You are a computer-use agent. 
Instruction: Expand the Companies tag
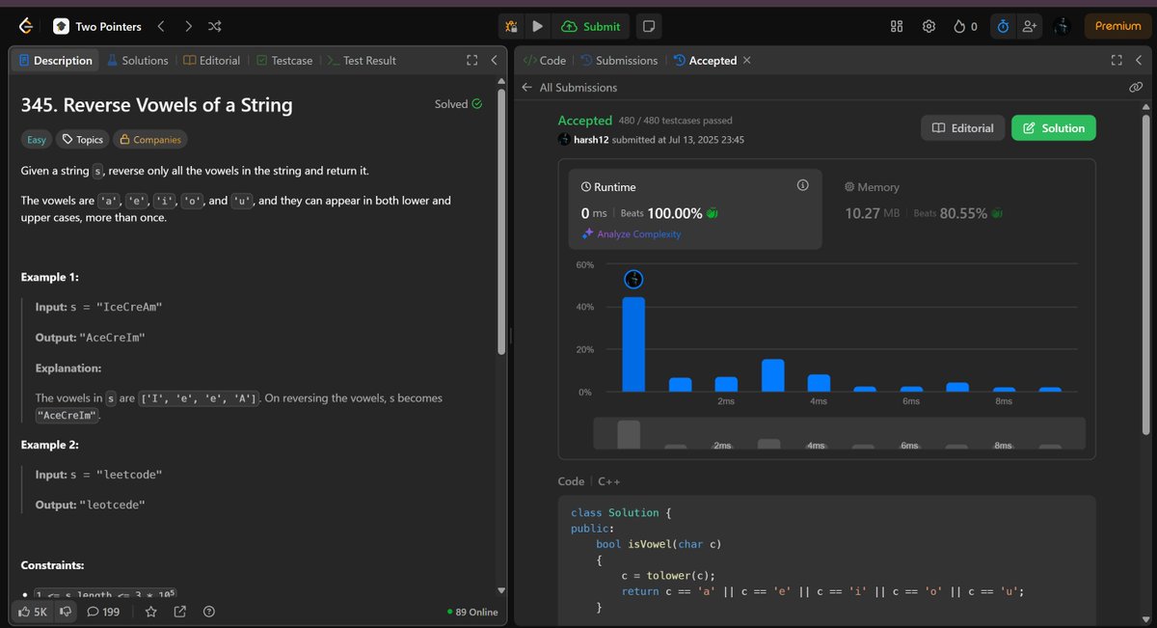[149, 140]
